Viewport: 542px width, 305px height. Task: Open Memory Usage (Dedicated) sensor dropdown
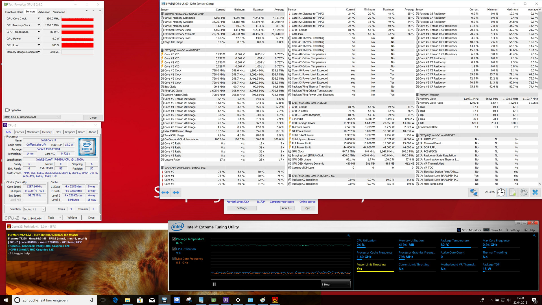tap(39, 52)
